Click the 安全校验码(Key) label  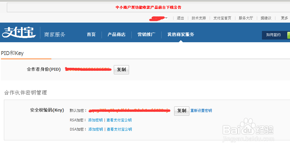(x=47, y=110)
